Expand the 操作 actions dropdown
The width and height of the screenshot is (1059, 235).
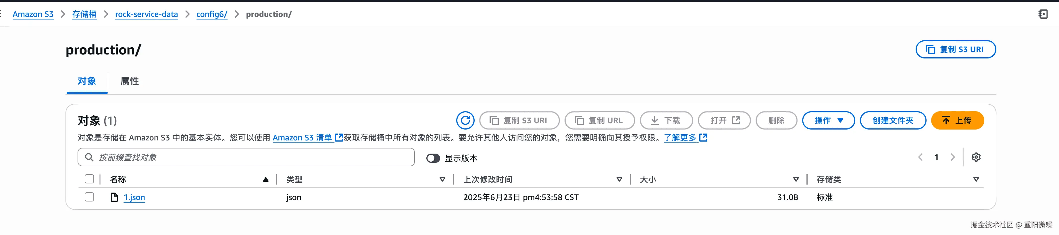[828, 120]
